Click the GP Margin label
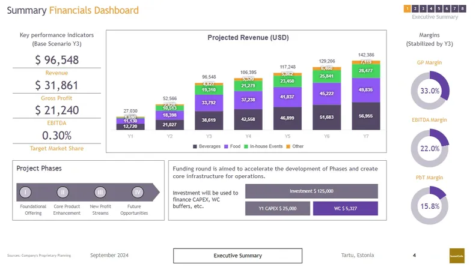This screenshot has width=476, height=267. 429,62
